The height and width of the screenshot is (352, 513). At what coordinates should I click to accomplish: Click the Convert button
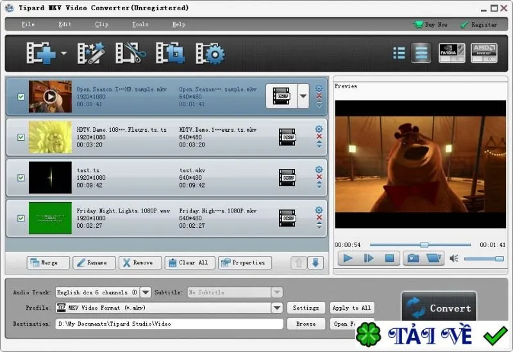pos(439,308)
